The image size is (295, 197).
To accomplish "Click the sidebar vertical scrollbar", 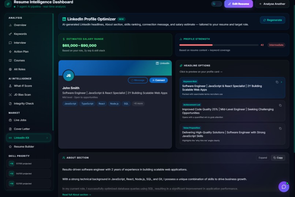I will [53, 72].
